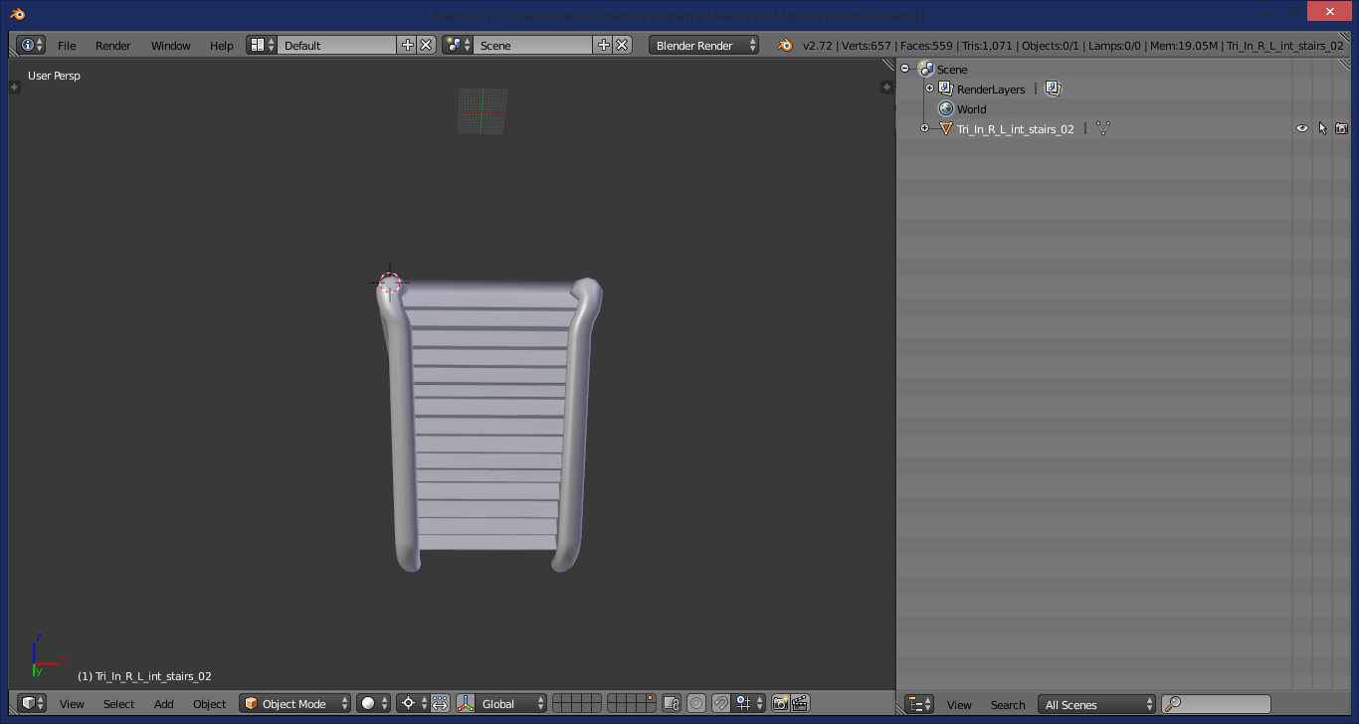The image size is (1359, 724).
Task: Click the OpenGL render image camera icon
Action: click(781, 703)
